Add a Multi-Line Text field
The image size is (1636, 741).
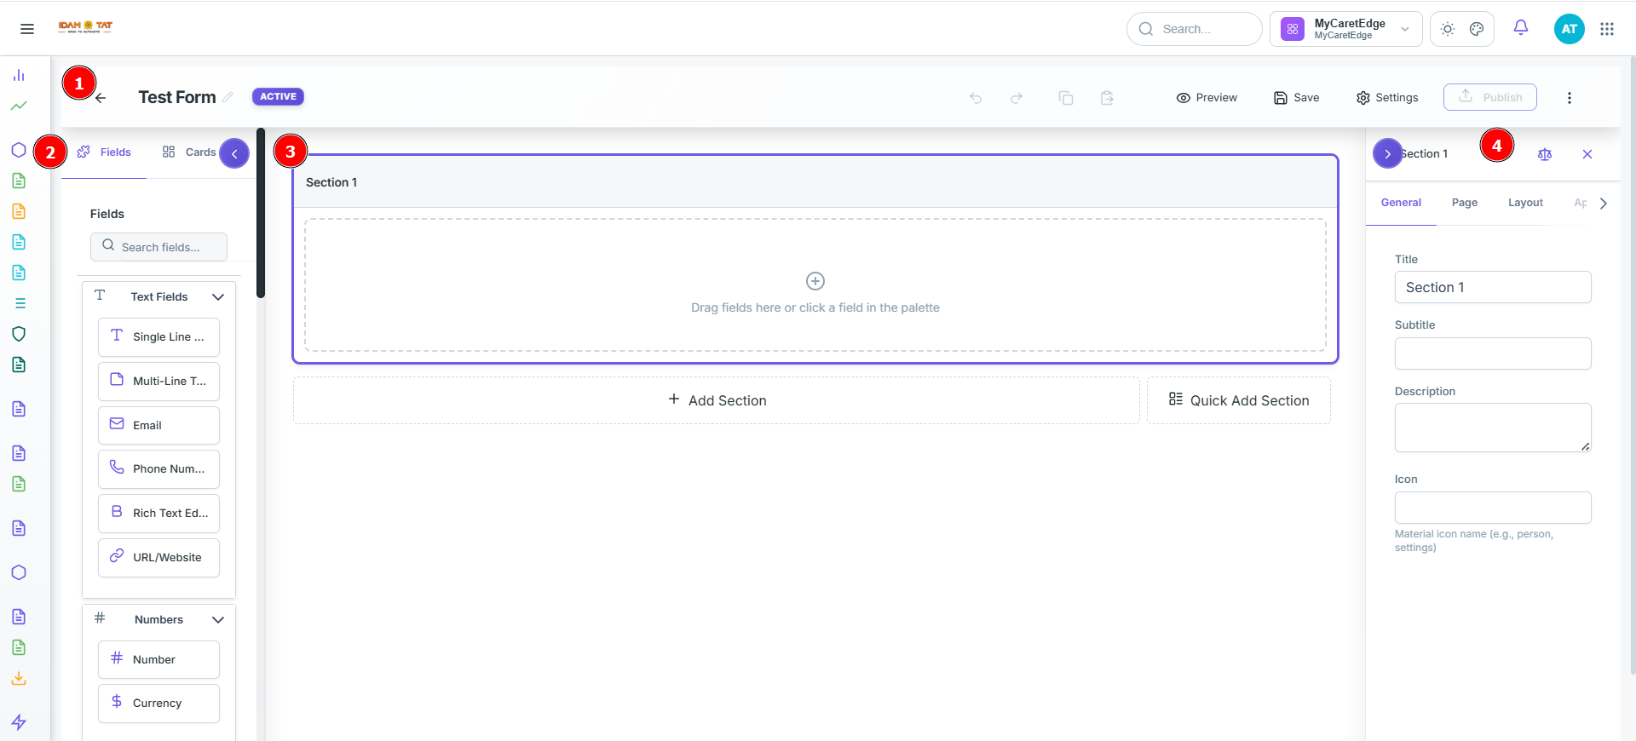coord(158,382)
